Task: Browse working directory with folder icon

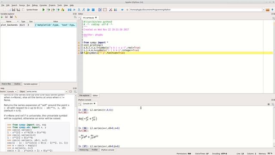Action: tap(268, 10)
